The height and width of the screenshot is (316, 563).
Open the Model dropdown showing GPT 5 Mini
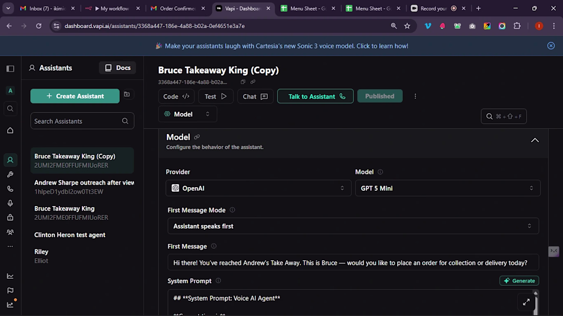(x=447, y=188)
